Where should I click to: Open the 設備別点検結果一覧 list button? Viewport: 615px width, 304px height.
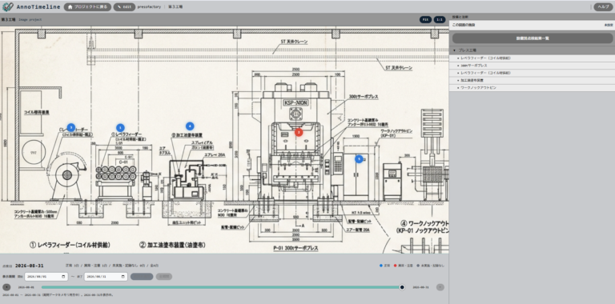click(533, 38)
